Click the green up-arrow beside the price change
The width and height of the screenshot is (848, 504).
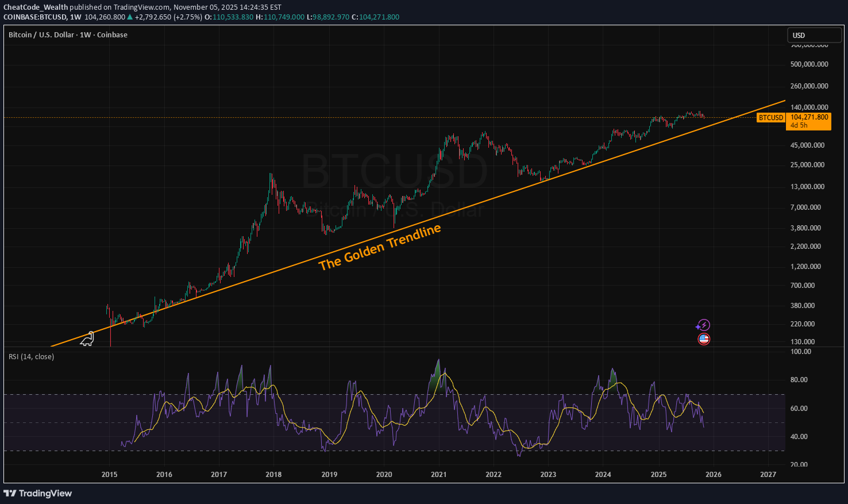click(x=129, y=17)
